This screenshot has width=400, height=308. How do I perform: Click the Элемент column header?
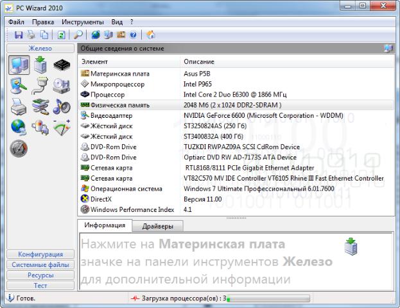pyautogui.click(x=129, y=61)
